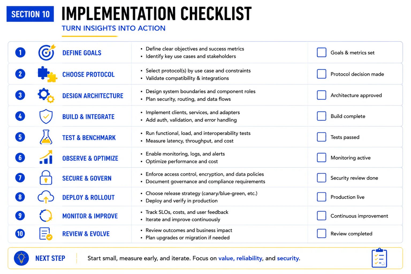Select the gears icon for Design Architecture
This screenshot has height=274, width=411.
[x=46, y=95]
